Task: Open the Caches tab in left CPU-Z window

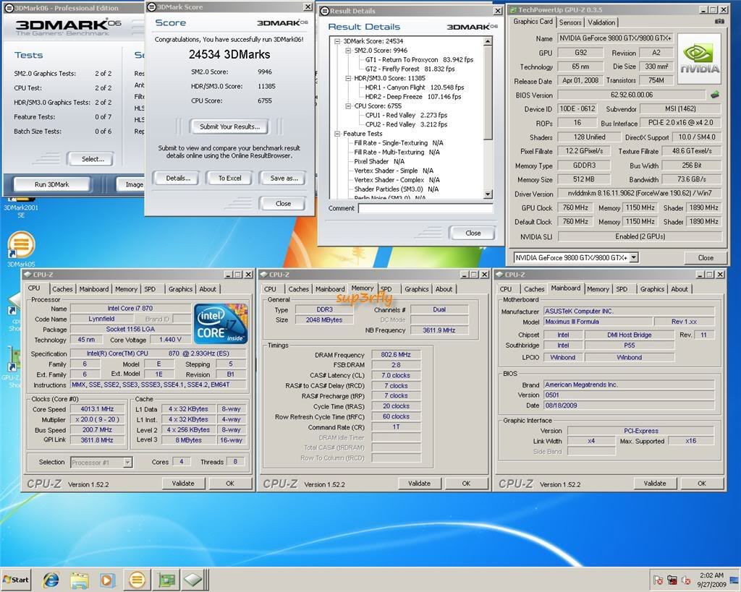Action: 62,289
